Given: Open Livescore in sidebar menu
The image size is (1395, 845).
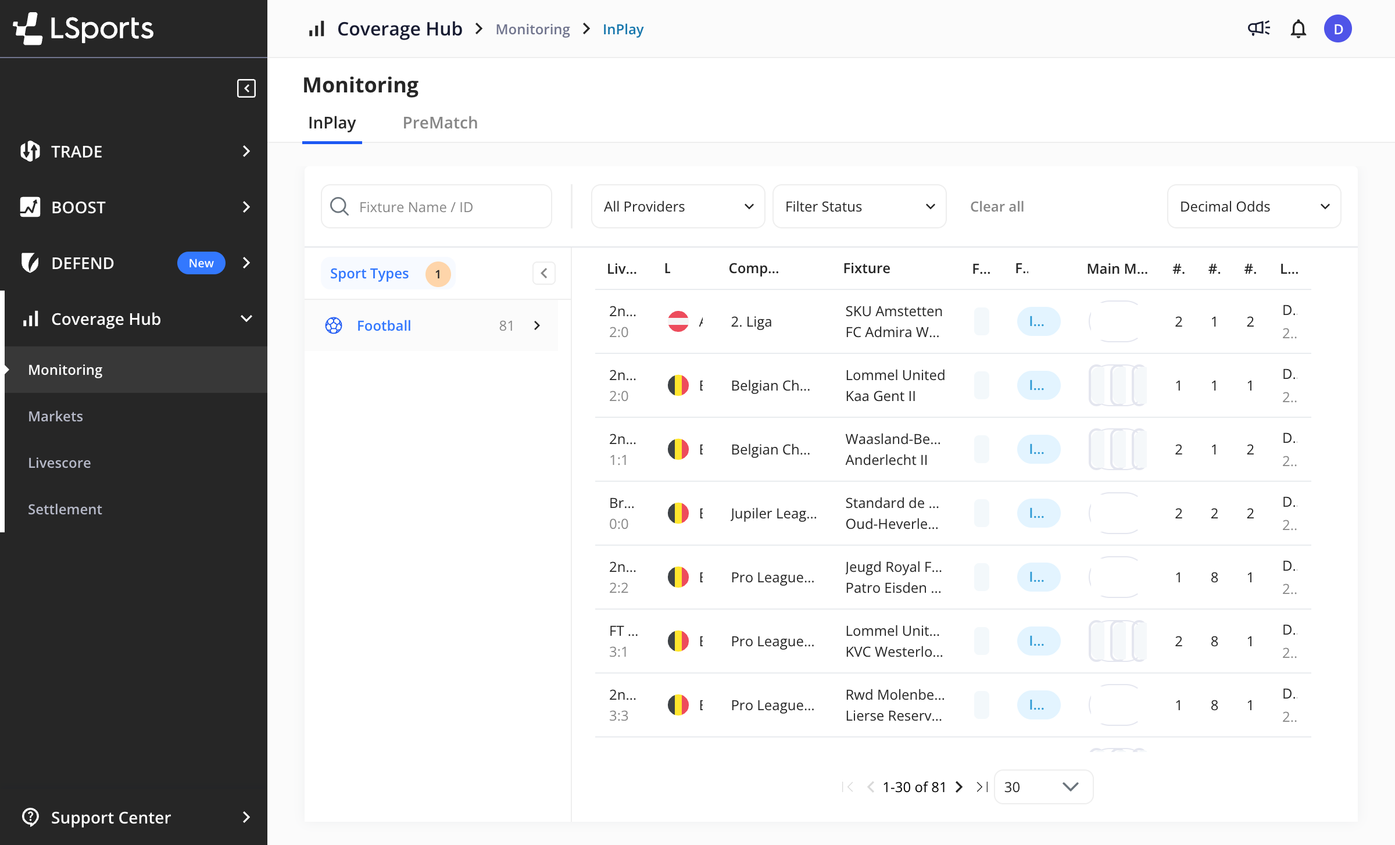Looking at the screenshot, I should tap(59, 463).
